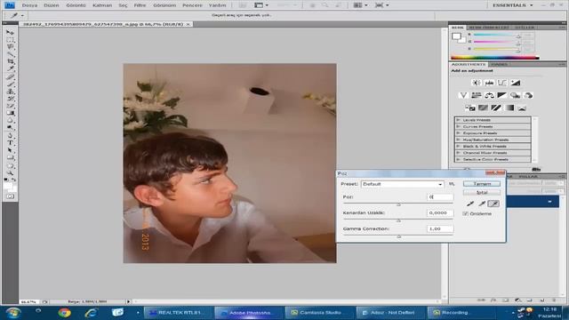Add a Color Balance adjustment

pos(489,95)
